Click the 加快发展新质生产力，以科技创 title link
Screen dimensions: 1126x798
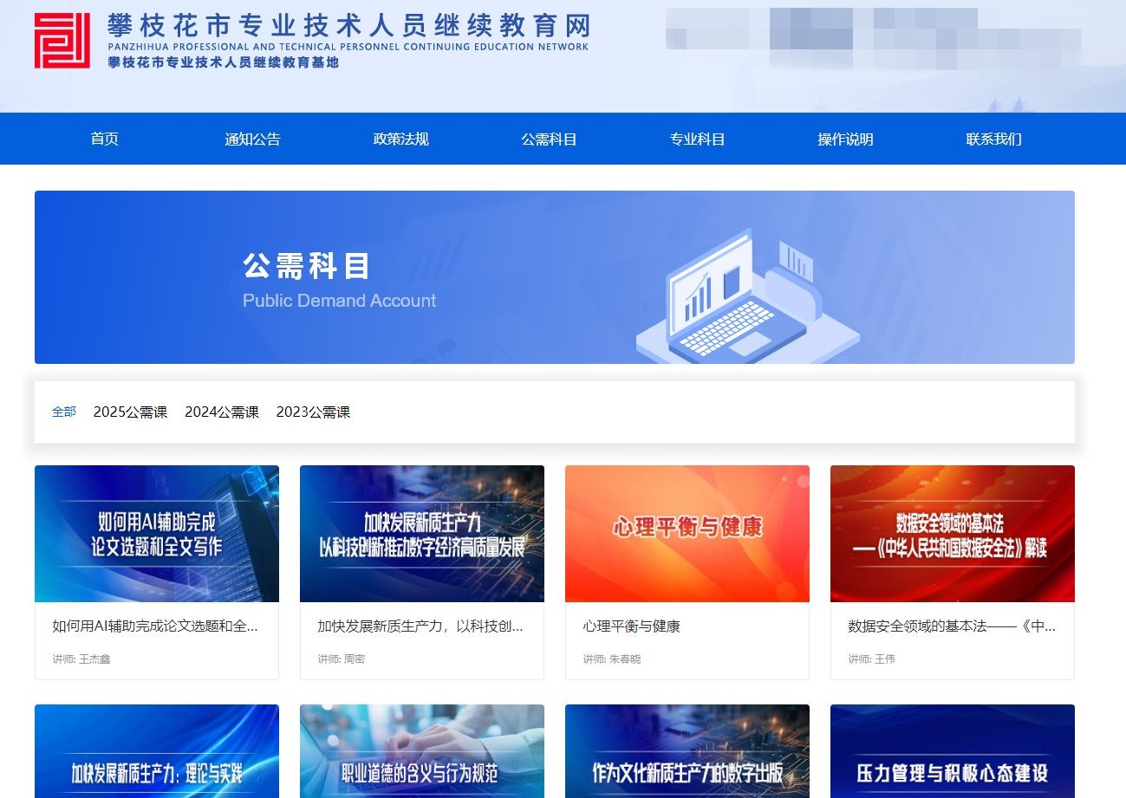[420, 626]
